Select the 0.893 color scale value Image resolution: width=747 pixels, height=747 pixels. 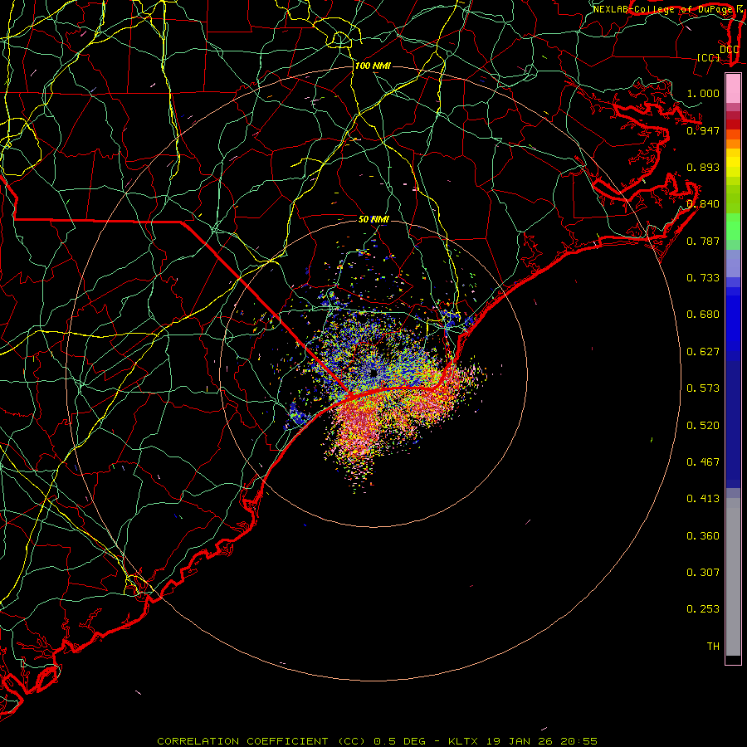tap(703, 167)
